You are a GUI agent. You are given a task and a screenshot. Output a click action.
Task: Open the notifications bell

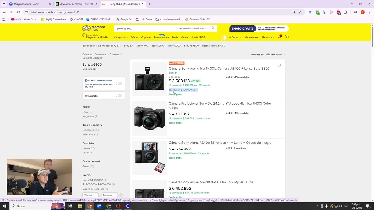coord(280,37)
